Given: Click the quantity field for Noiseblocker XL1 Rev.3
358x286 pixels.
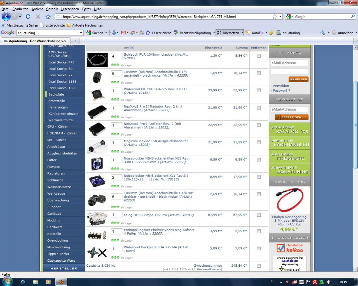Looking at the screenshot, I should coord(116,177).
